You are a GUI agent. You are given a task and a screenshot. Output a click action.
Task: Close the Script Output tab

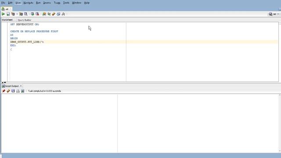pos(21,86)
